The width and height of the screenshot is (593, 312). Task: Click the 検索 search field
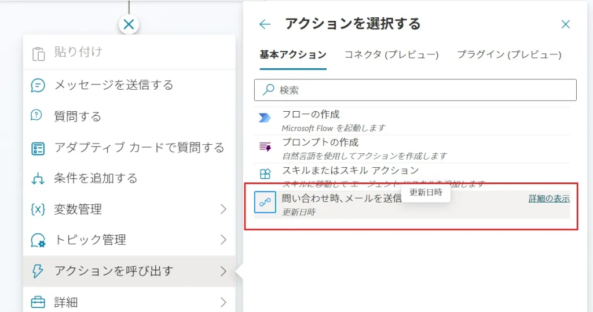(x=415, y=90)
